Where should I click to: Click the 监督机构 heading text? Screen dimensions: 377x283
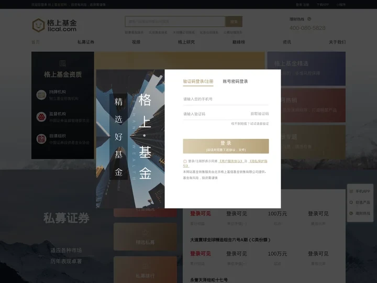pos(58,114)
